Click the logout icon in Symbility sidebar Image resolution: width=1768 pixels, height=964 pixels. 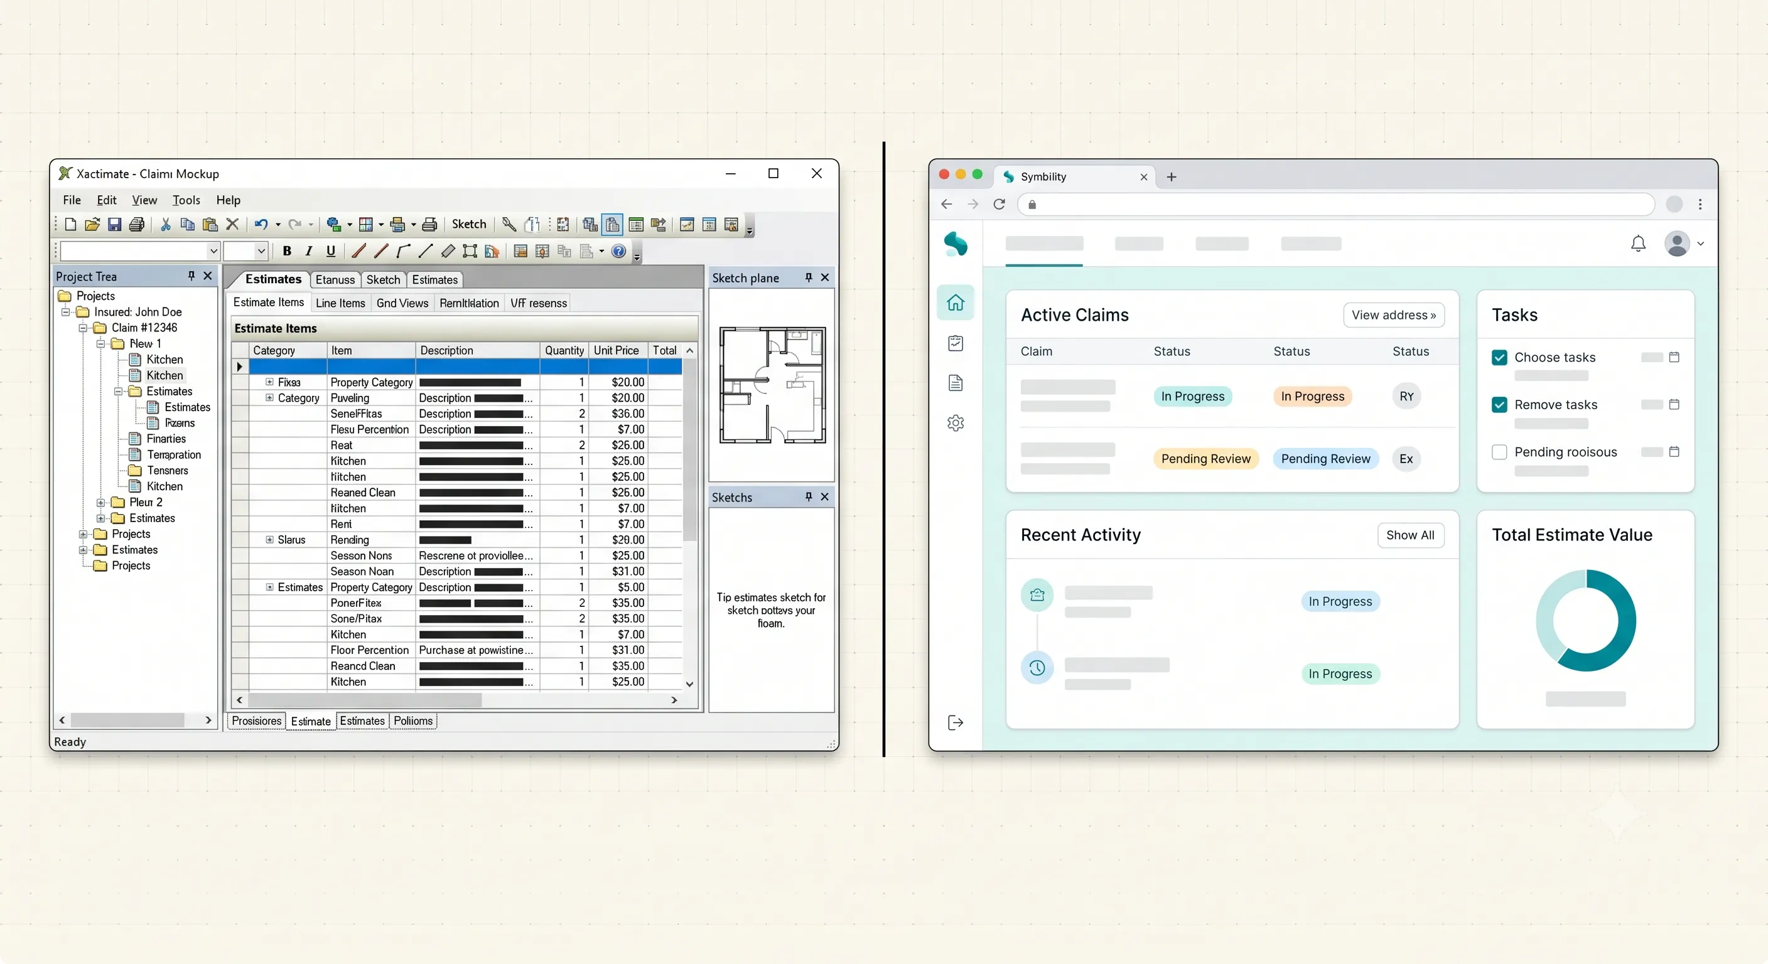[956, 722]
